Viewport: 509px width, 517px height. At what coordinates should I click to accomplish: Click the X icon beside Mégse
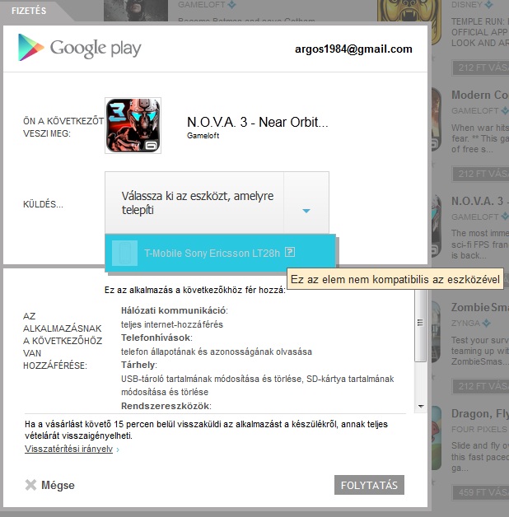(x=30, y=485)
